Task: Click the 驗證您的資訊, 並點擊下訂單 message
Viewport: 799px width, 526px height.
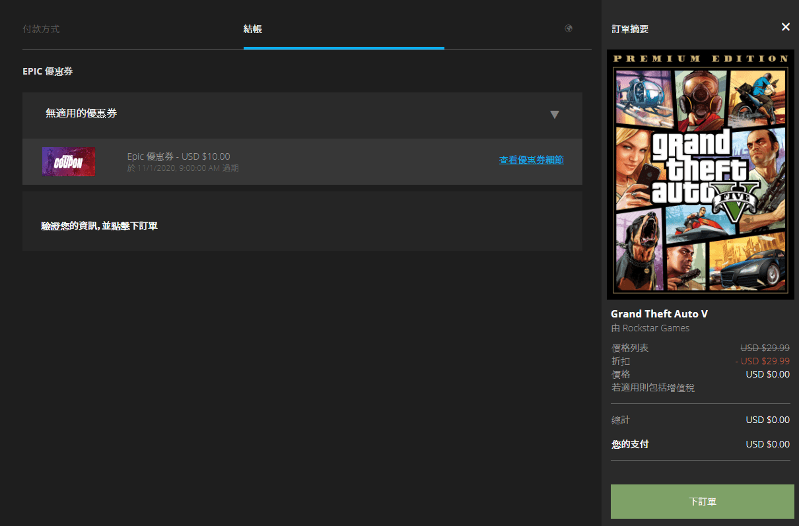Action: click(x=99, y=226)
